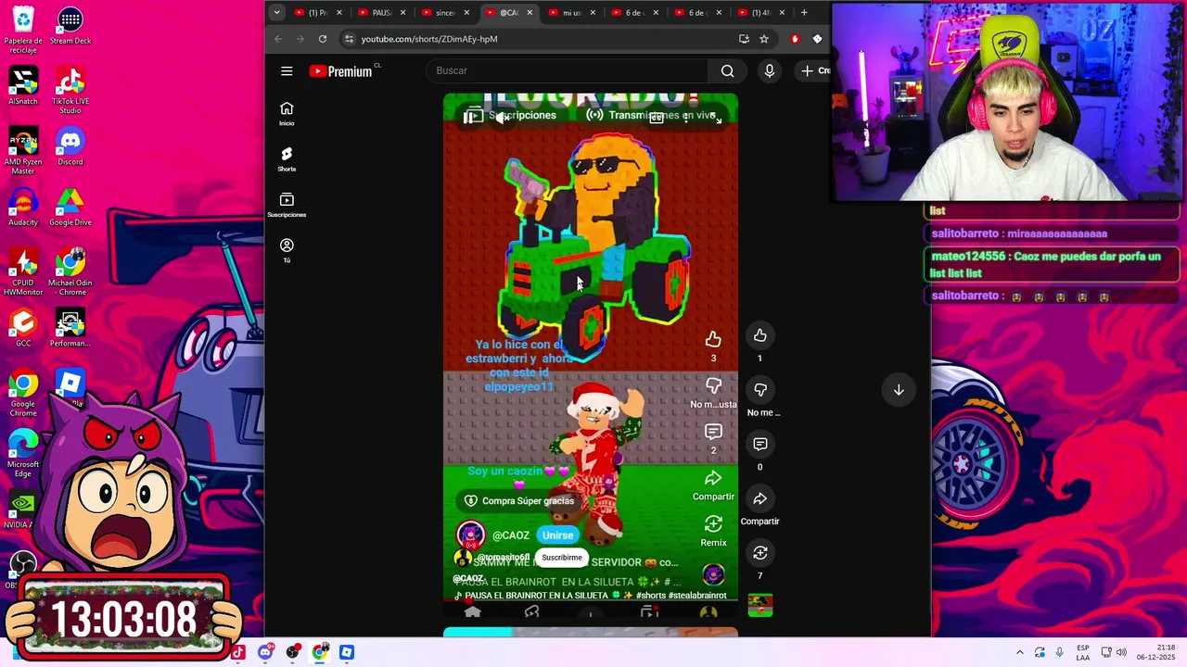The width and height of the screenshot is (1187, 667).
Task: Switch to the 'sincer' browser tab
Action: [445, 13]
